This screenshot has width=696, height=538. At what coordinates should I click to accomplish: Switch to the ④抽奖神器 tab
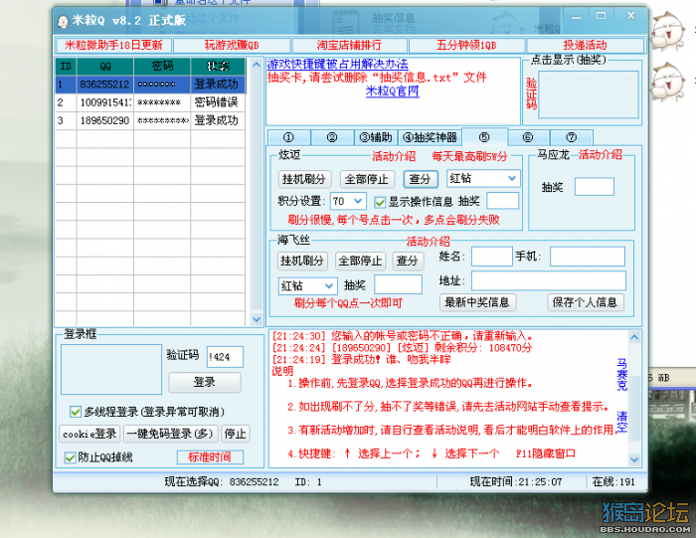tap(430, 137)
